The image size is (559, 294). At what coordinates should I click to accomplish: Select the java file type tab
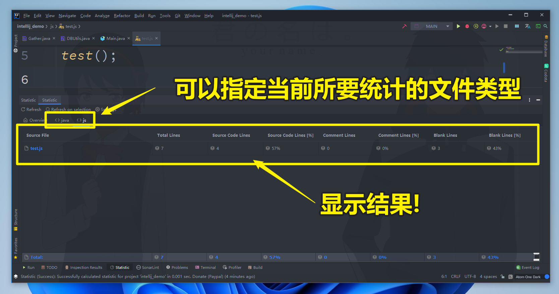click(62, 120)
